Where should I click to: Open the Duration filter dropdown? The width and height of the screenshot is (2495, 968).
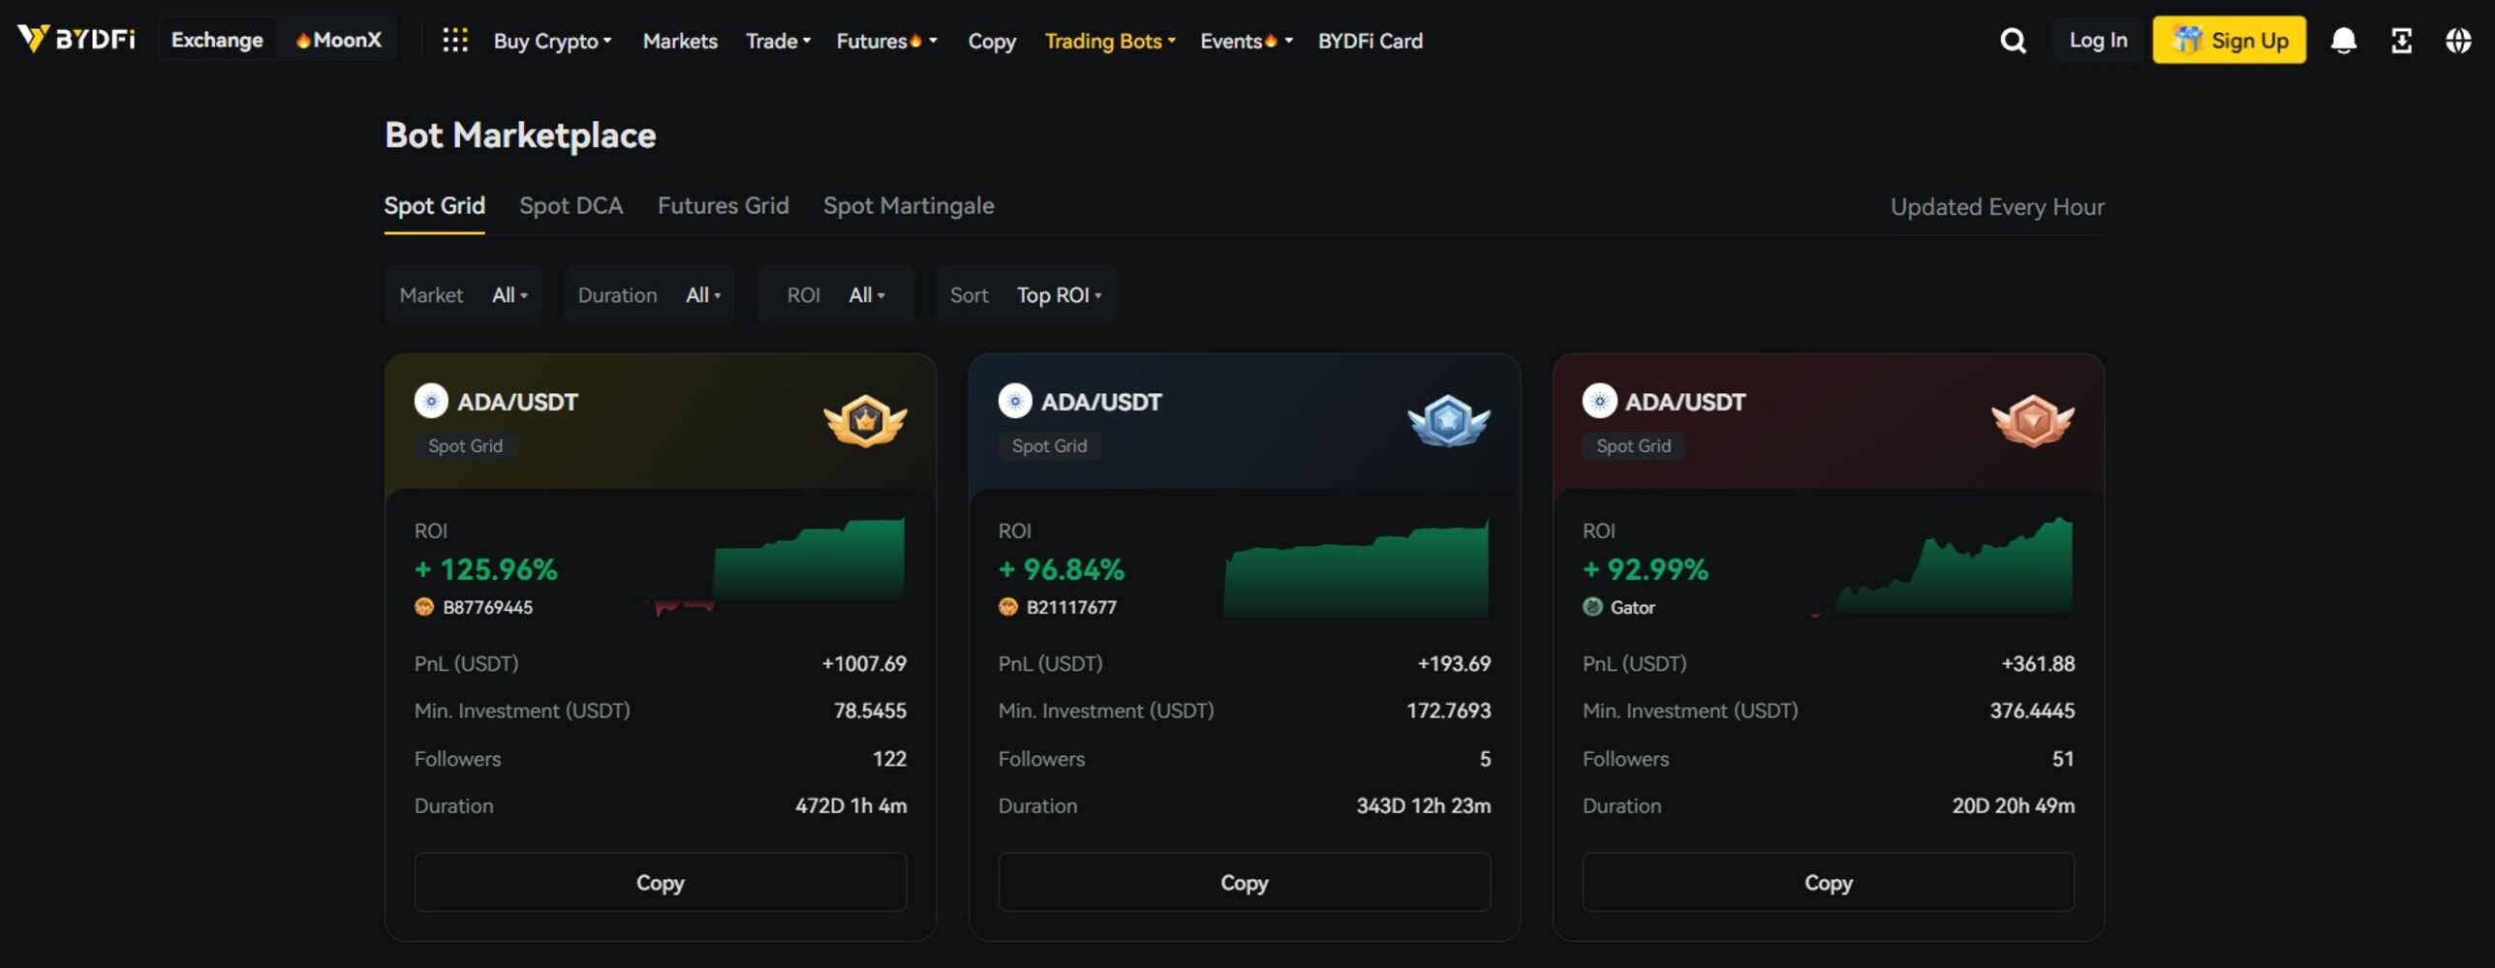click(701, 294)
